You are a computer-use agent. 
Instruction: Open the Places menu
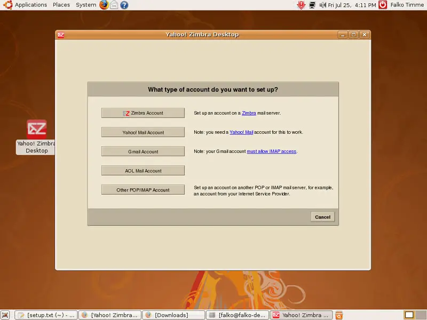tap(61, 5)
